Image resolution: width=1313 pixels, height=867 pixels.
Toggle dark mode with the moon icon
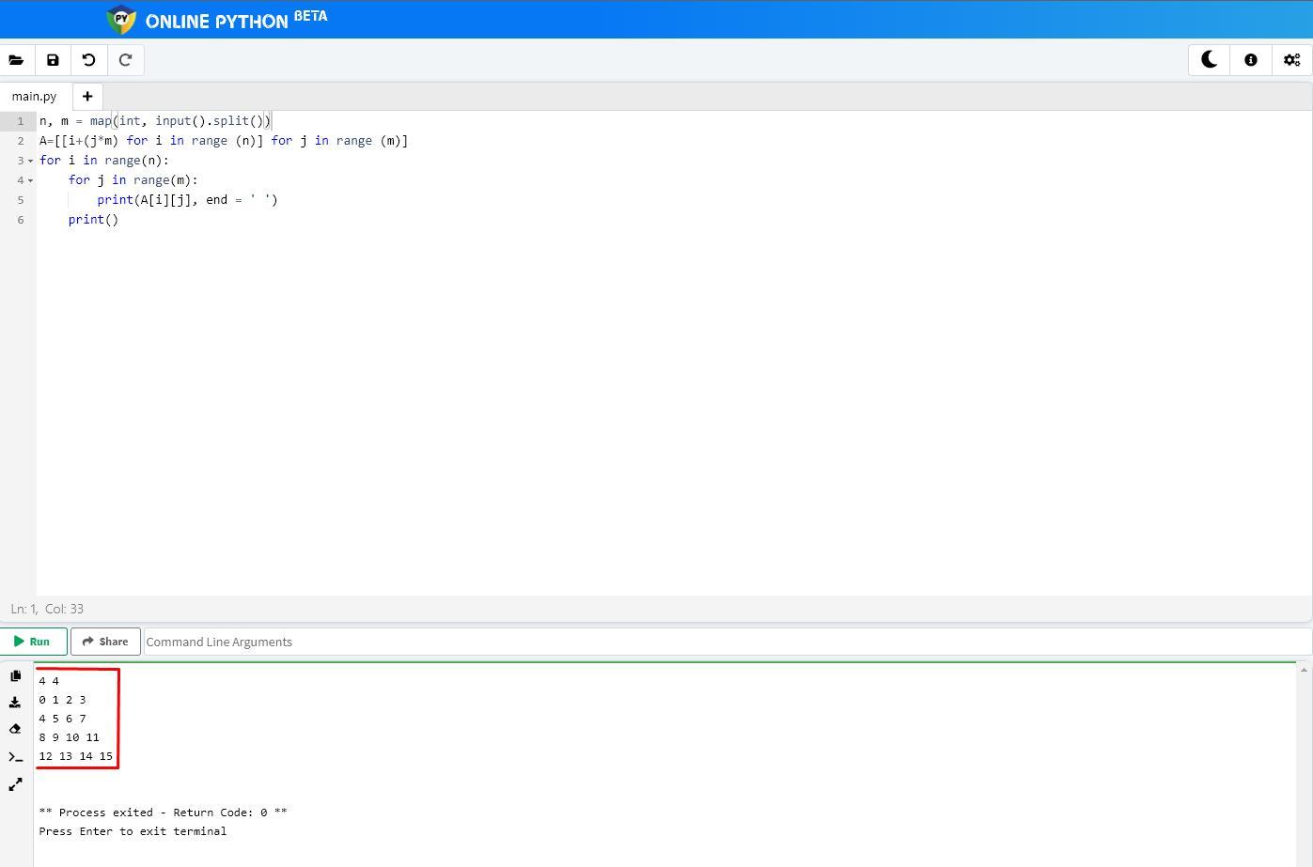tap(1210, 60)
